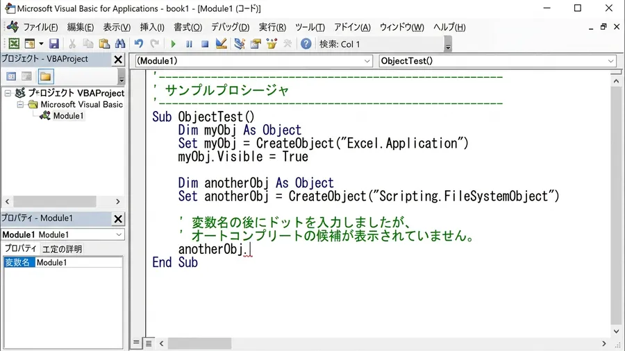Screen dimensions: 625x351
Task: Click the project tree left scroll arrow
Action: [7, 201]
